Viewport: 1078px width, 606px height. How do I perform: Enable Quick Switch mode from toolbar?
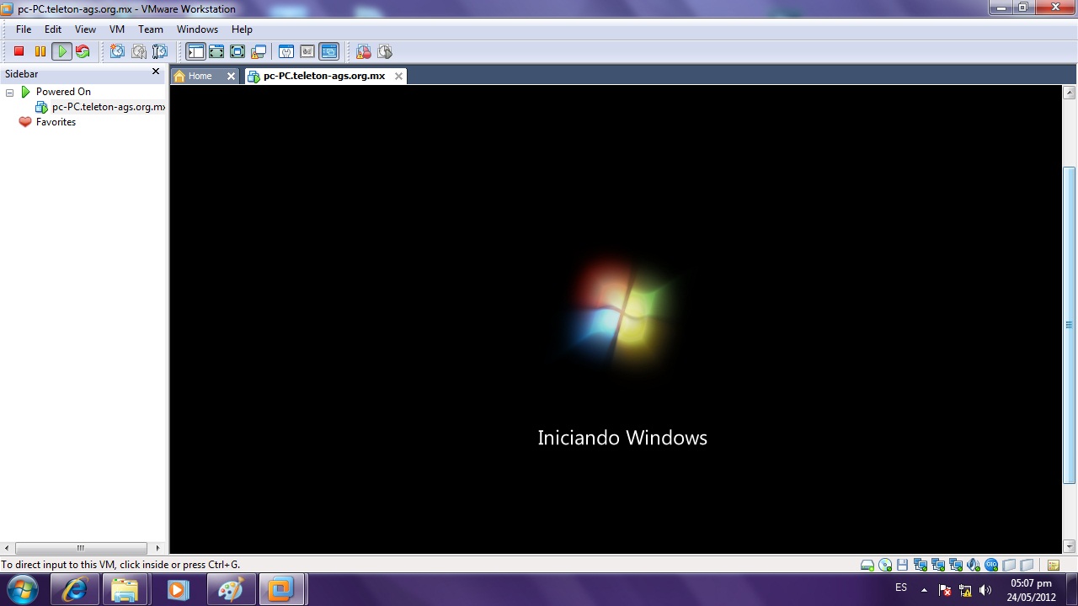[216, 51]
